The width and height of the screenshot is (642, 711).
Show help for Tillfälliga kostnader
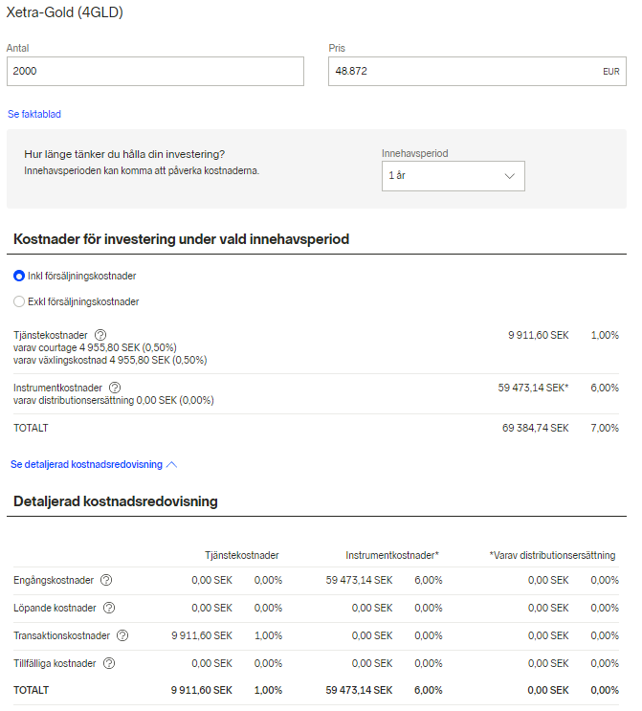tap(108, 662)
